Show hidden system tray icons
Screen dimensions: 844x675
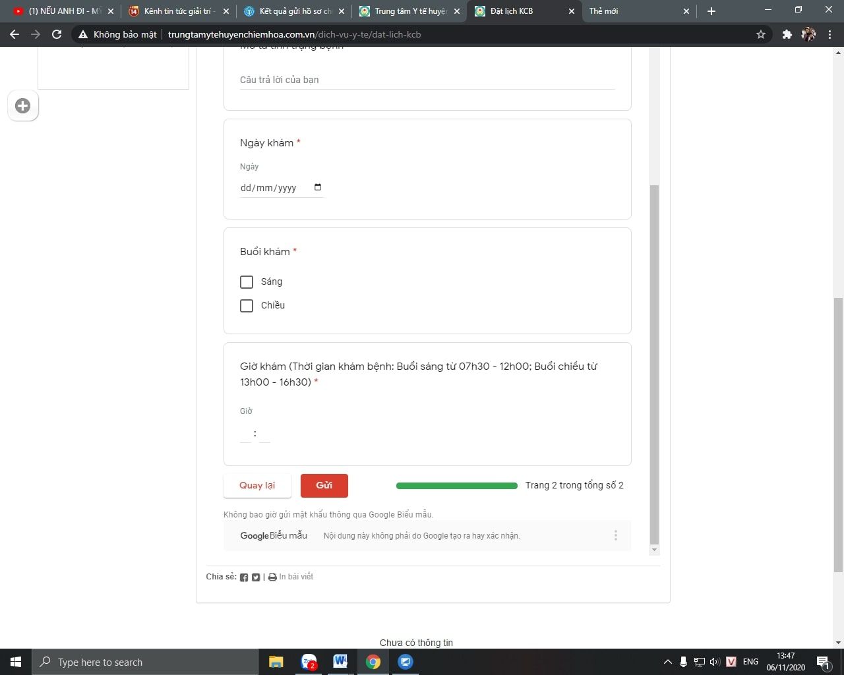point(667,662)
